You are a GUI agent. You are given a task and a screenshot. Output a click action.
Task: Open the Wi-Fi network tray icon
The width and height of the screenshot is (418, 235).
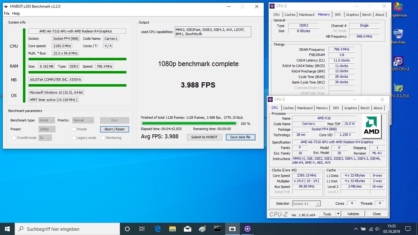tap(371, 229)
